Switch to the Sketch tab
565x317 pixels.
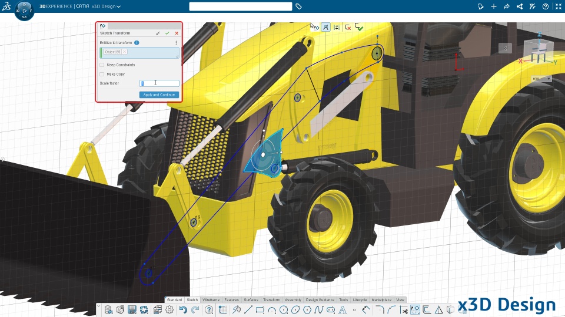click(x=192, y=300)
